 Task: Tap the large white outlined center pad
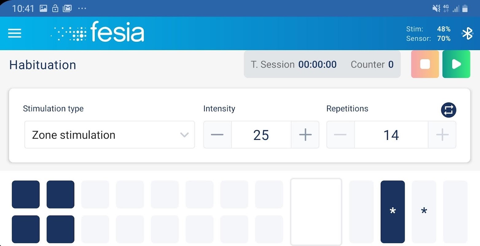point(316,212)
